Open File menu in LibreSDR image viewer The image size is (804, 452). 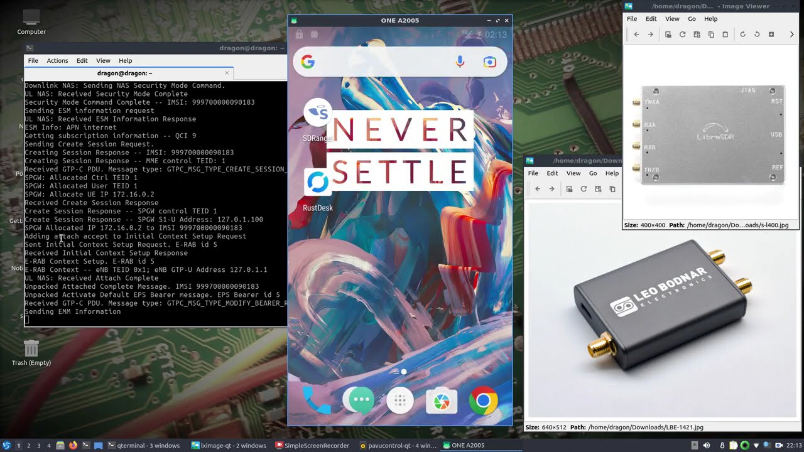click(x=632, y=19)
